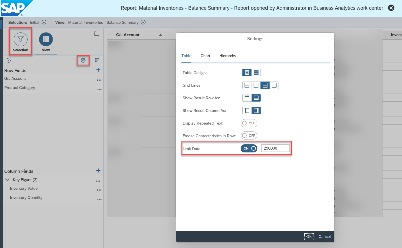Click the G/L Account column header
This screenshot has height=248, width=402.
tap(128, 35)
